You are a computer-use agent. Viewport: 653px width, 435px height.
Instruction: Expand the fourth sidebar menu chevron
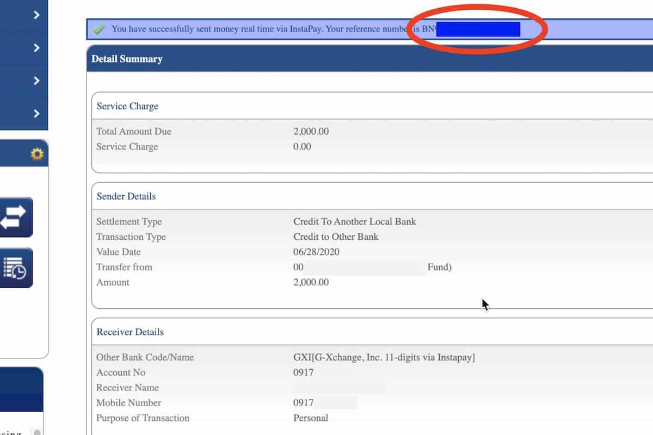click(x=36, y=113)
